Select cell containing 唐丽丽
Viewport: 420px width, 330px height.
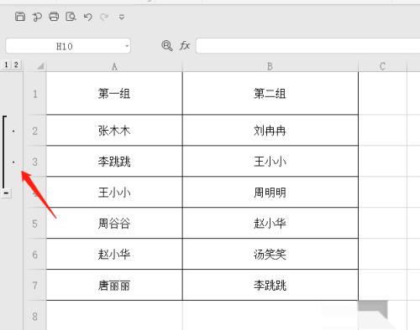pos(114,286)
